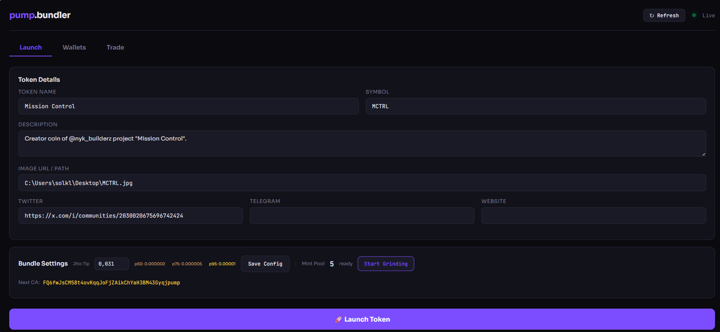This screenshot has height=332, width=720.
Task: Click the Image URL / Path field
Action: pyautogui.click(x=362, y=183)
